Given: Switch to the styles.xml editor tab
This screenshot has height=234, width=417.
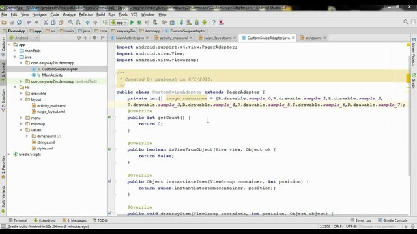Looking at the screenshot, I should (x=313, y=38).
